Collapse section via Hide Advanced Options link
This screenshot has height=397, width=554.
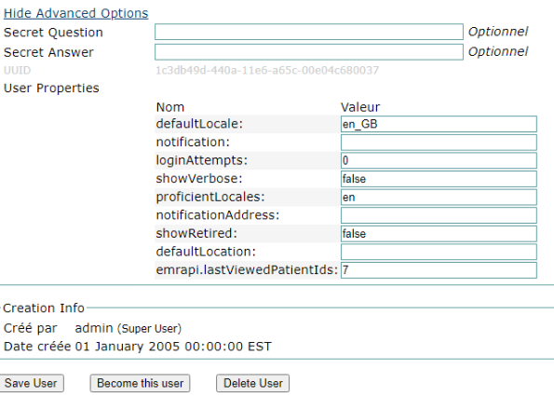click(76, 13)
